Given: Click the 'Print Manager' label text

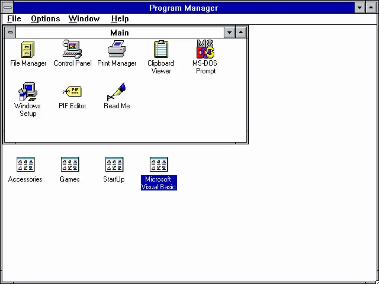Looking at the screenshot, I should [117, 63].
